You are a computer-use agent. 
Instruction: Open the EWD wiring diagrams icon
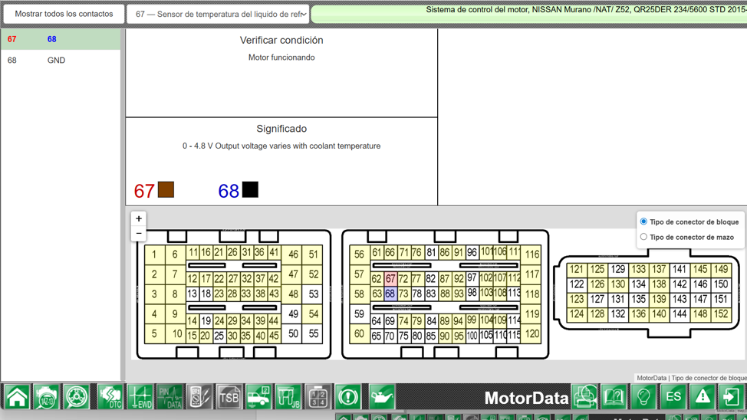pos(140,397)
